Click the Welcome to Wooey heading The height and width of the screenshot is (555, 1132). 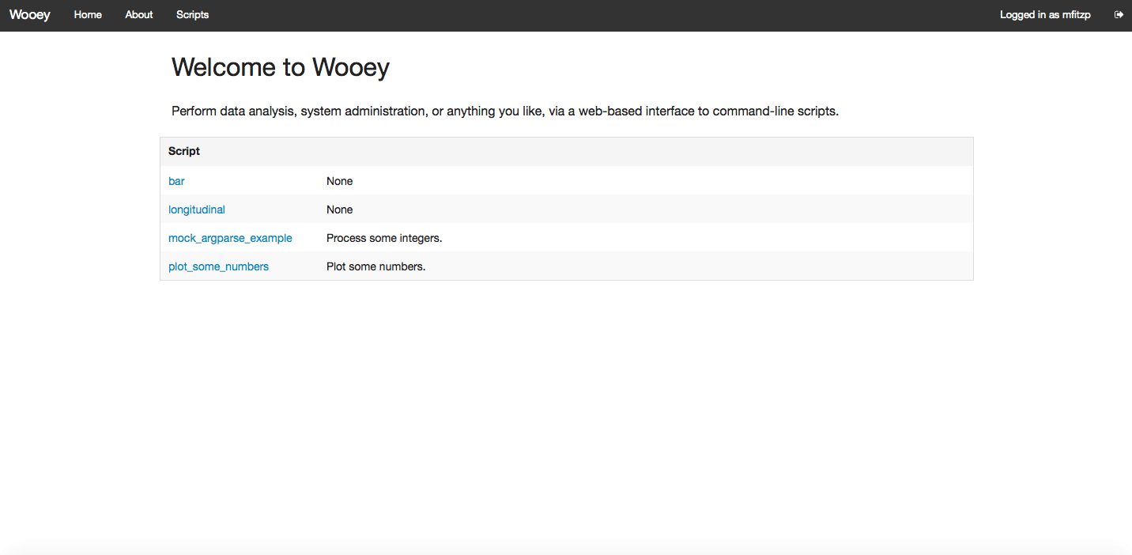[x=281, y=67]
